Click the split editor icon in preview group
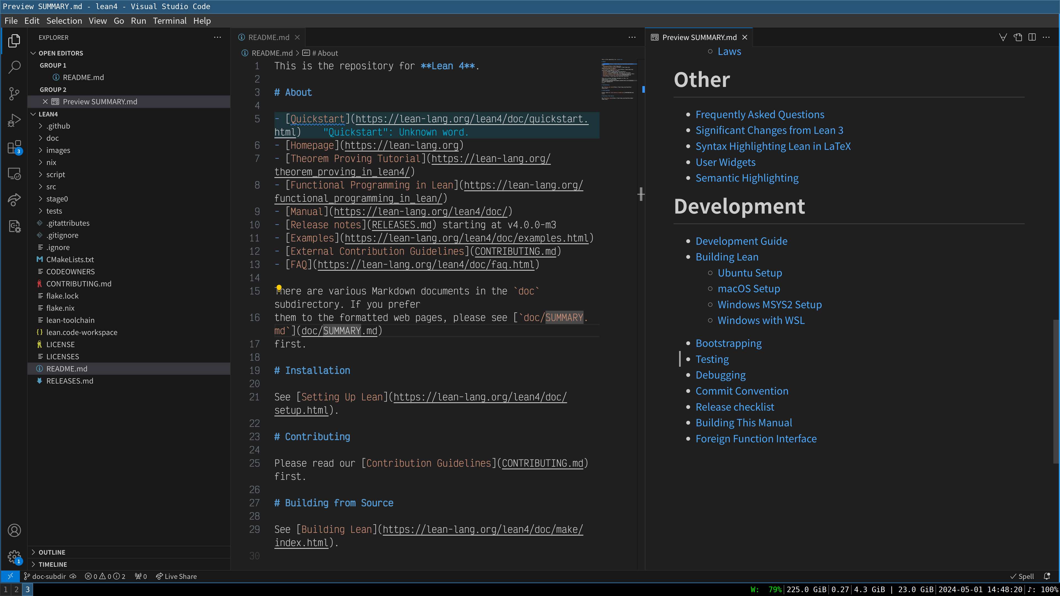 (1032, 38)
